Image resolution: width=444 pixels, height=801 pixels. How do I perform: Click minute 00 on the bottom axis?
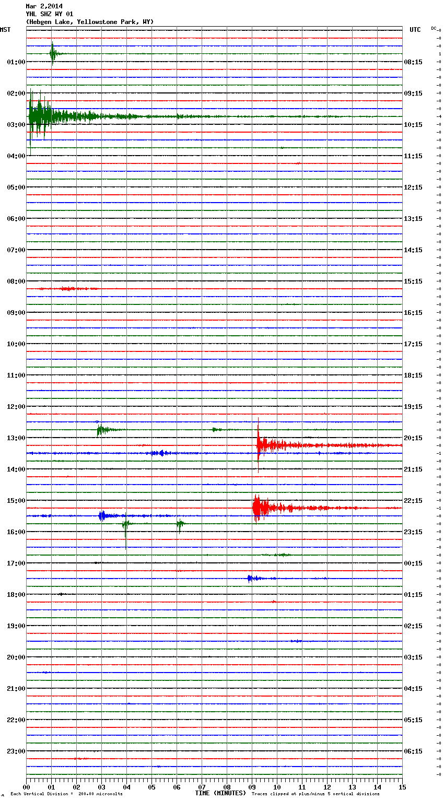[26, 787]
